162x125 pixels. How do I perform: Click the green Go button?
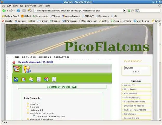131,11
